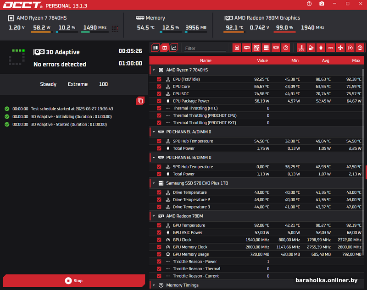Click the Memory header RAM icon
The width and height of the screenshot is (367, 290).
(140, 18)
